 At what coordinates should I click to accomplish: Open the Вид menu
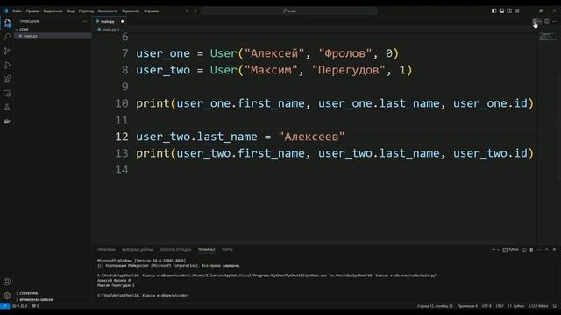71,11
